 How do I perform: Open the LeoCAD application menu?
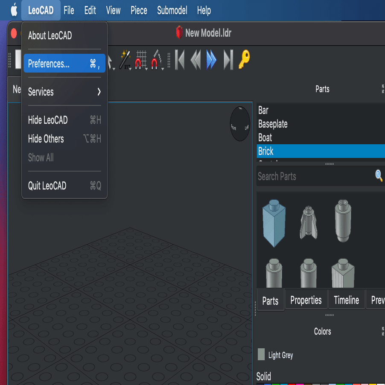tap(41, 10)
